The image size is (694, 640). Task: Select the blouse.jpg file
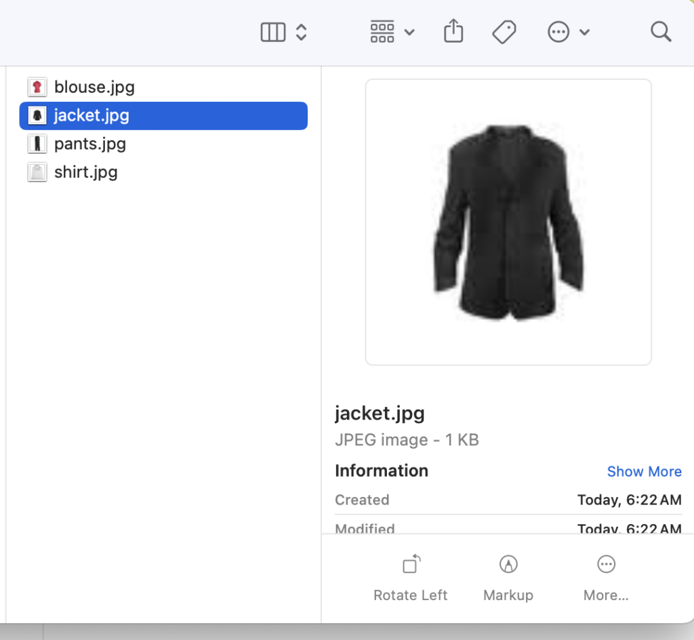coord(94,87)
